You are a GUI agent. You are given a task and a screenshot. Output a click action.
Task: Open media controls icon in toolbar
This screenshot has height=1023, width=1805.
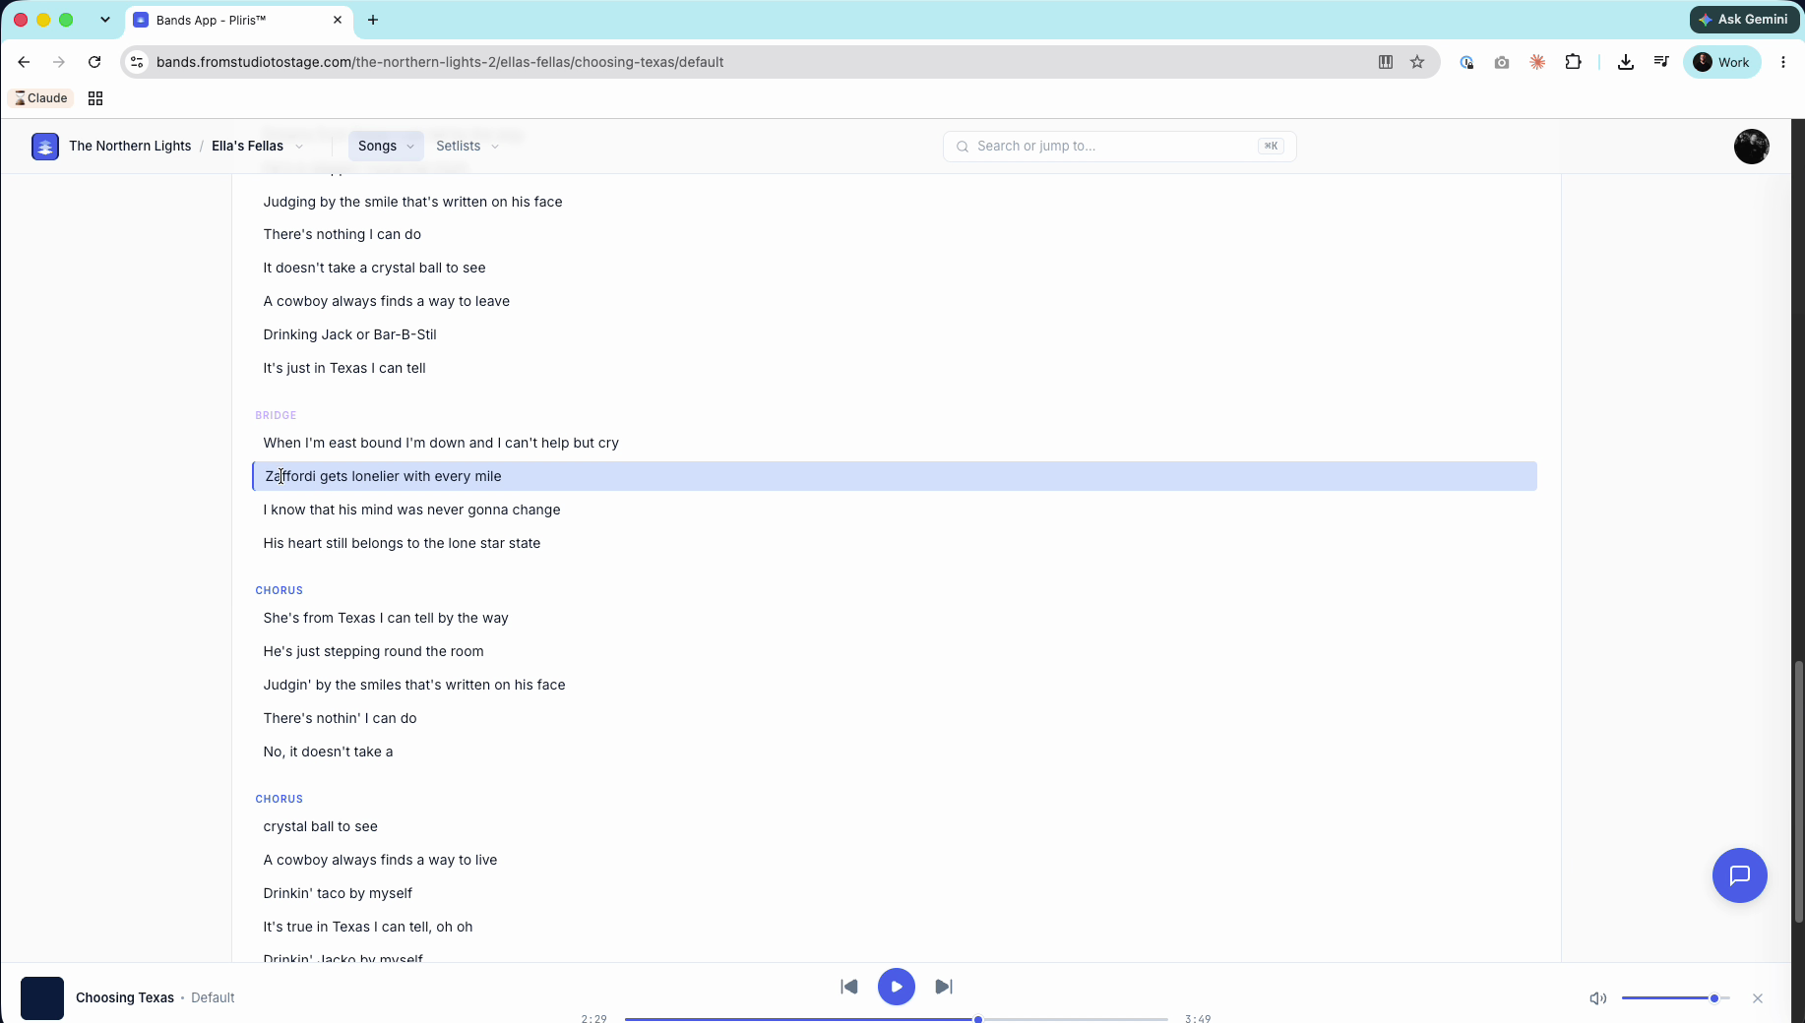[1661, 62]
